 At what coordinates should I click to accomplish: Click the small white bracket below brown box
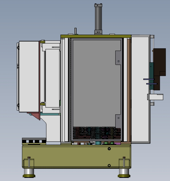click(x=155, y=97)
